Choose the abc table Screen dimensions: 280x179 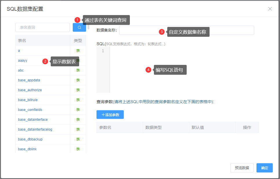click(21, 70)
